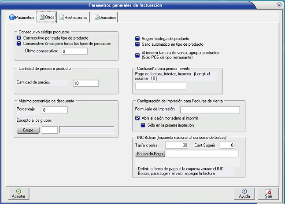
Task: Click the Ayuda help question mark icon
Action: (x=244, y=191)
